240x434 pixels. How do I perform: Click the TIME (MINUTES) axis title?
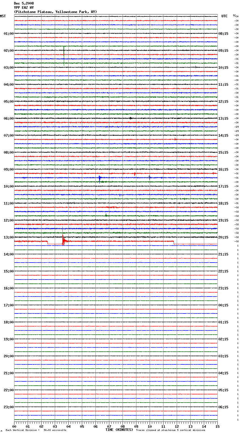[x=119, y=430]
